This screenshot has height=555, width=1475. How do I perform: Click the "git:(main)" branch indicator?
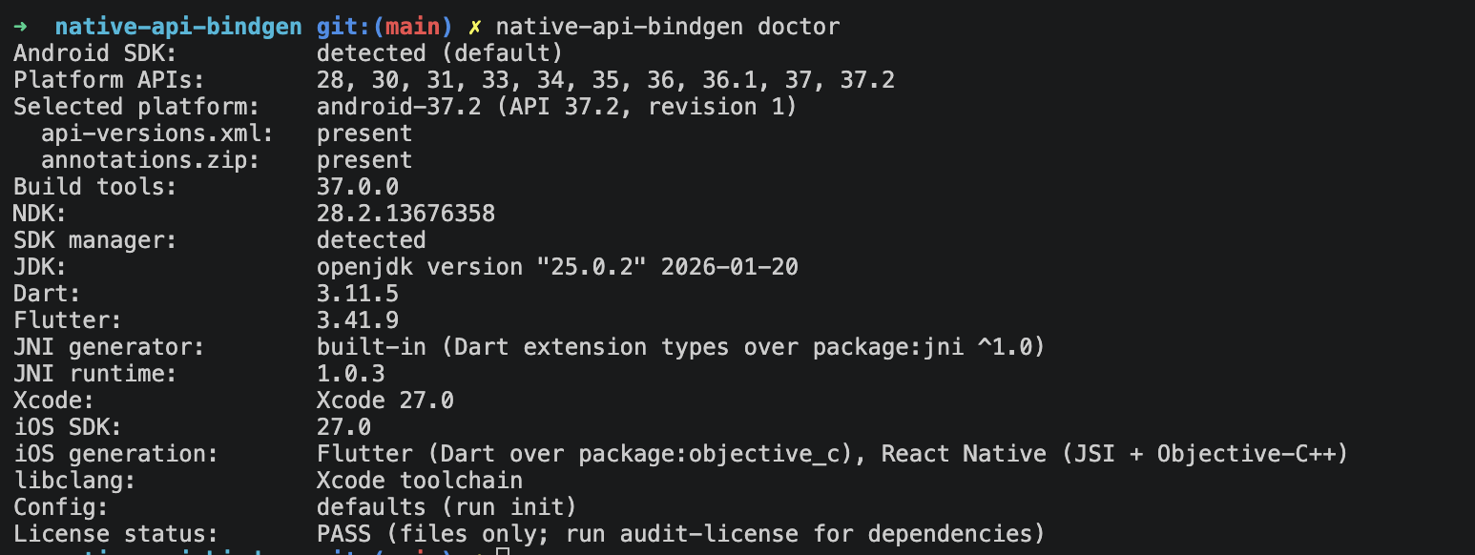pos(385,27)
